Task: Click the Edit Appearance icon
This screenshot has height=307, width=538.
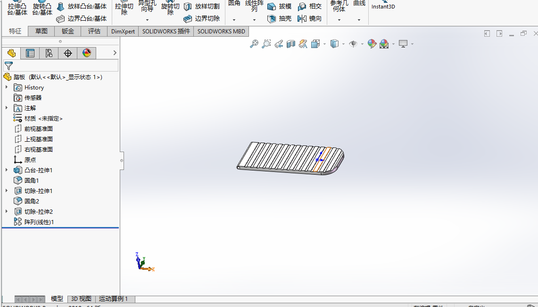Action: pos(372,44)
